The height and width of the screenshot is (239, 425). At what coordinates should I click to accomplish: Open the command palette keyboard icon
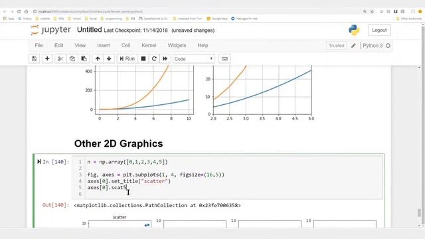(224, 59)
